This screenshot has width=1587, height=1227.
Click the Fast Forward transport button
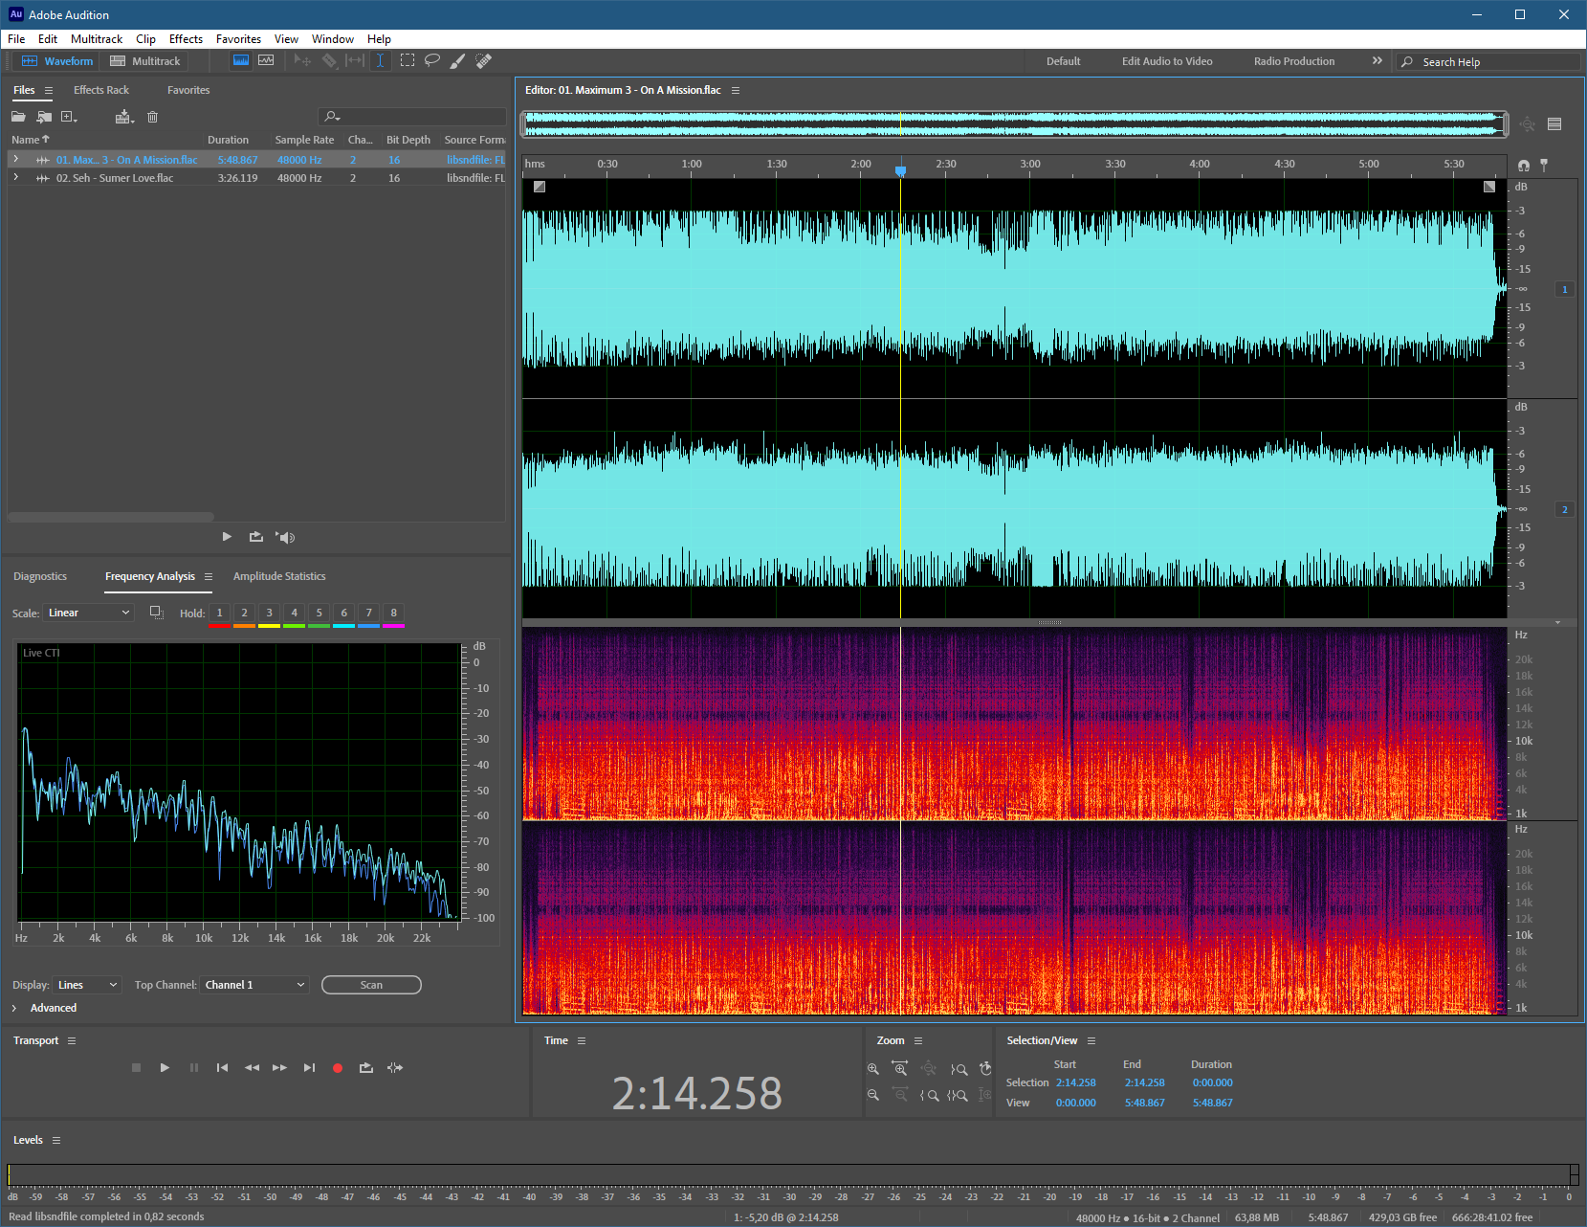(279, 1067)
